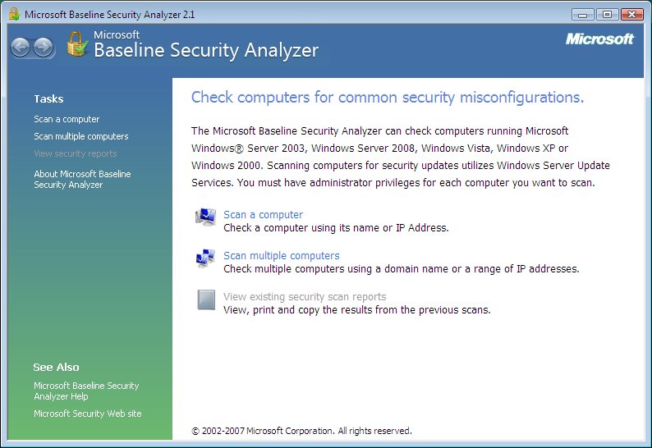The height and width of the screenshot is (448, 652).
Task: Open About Microsoft Baseline Security Analyzer
Action: coord(82,179)
